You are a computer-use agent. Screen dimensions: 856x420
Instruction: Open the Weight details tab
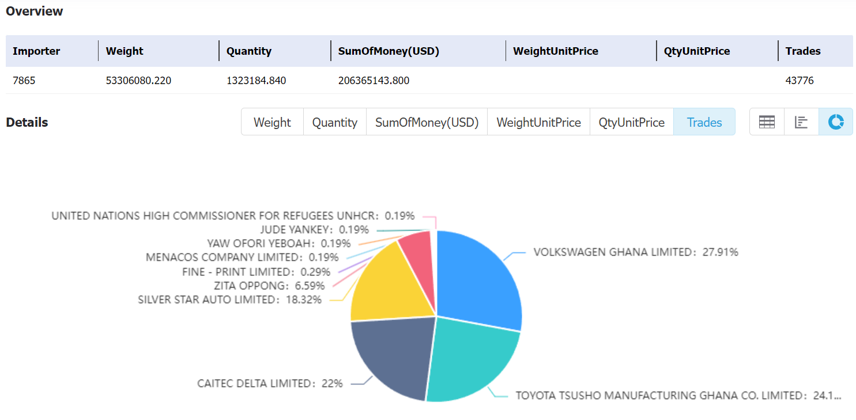tap(272, 122)
